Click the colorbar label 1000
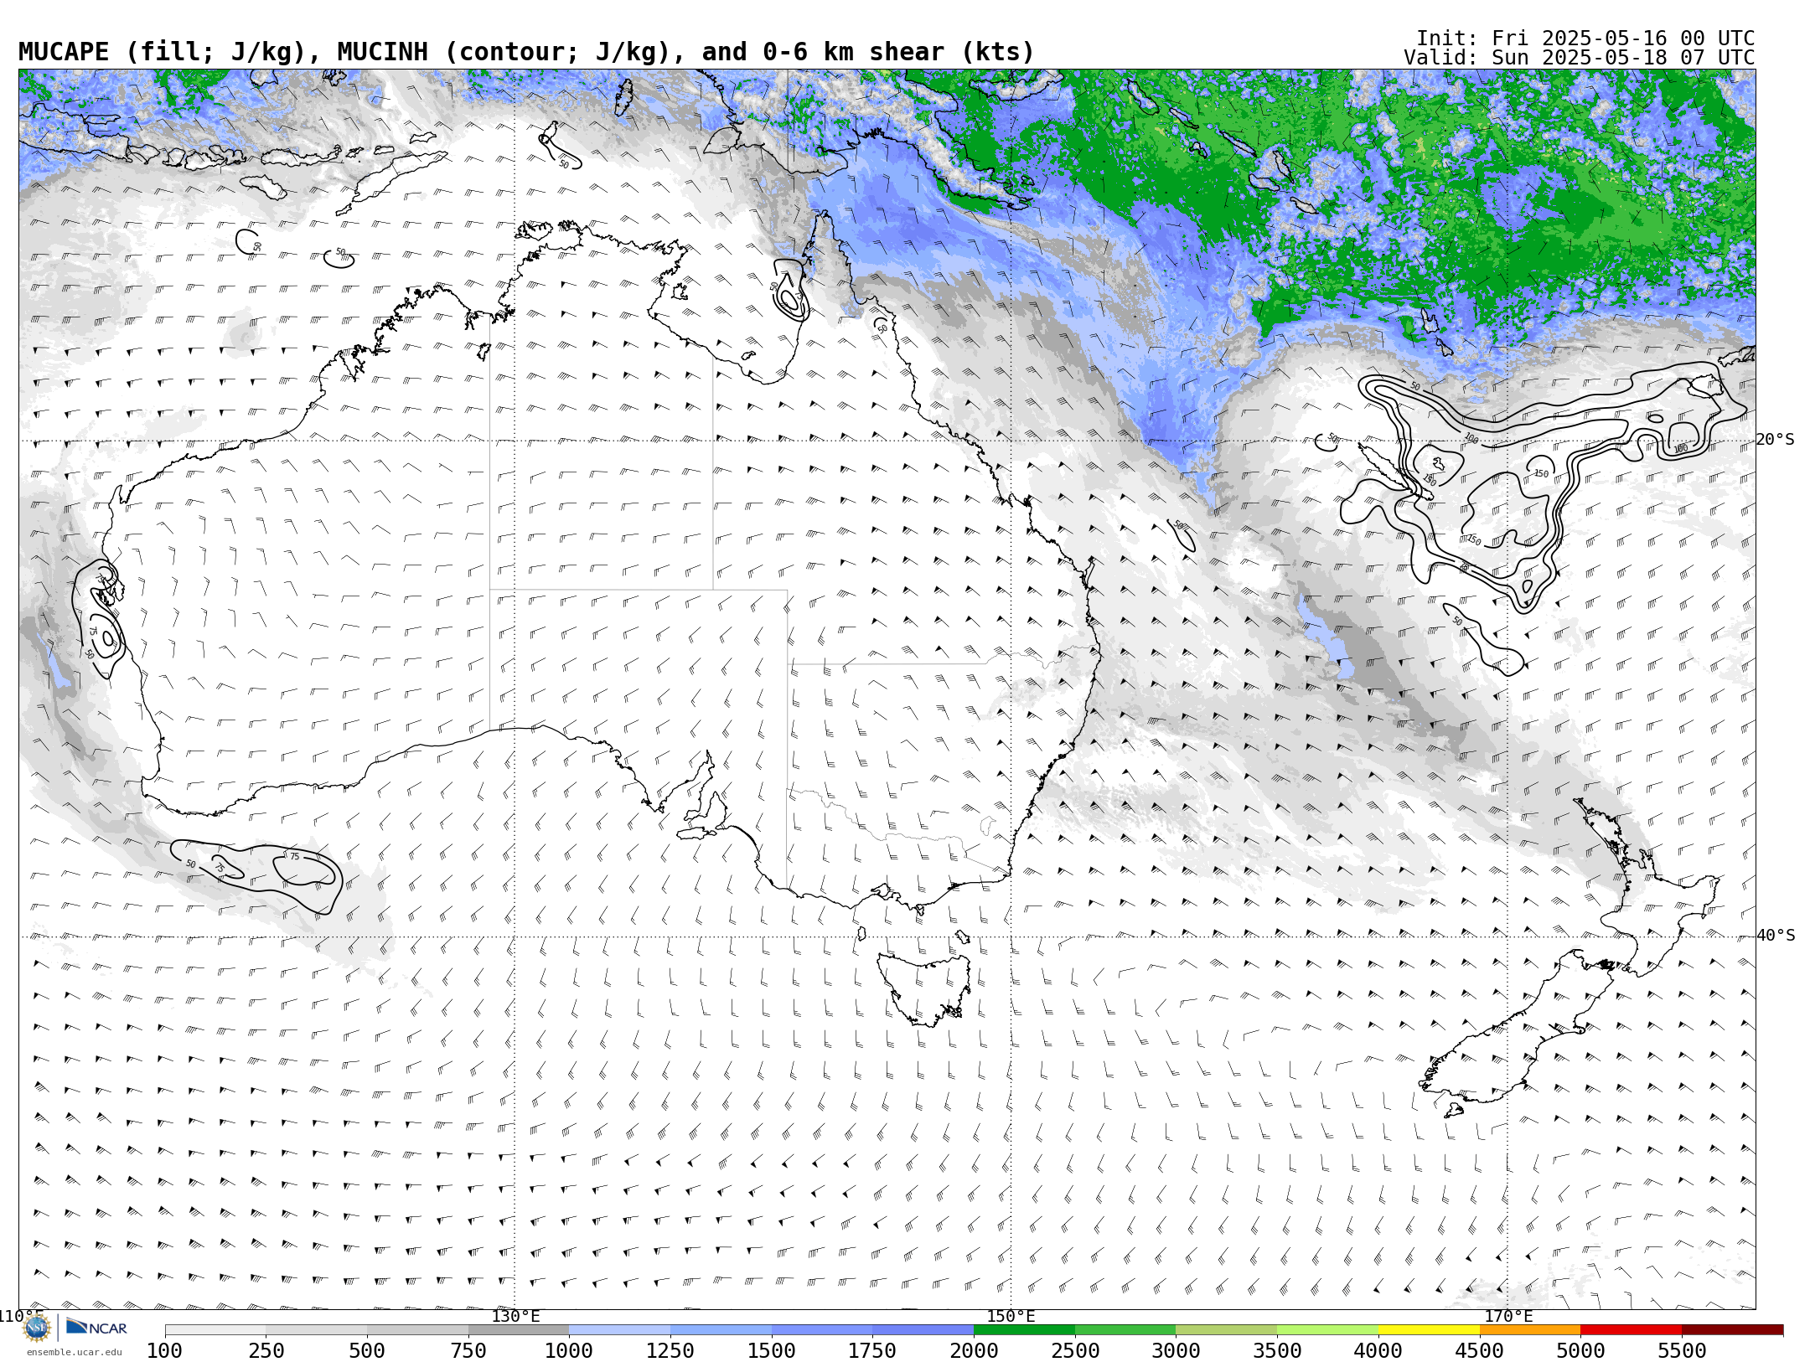Image resolution: width=1810 pixels, height=1362 pixels. [570, 1350]
